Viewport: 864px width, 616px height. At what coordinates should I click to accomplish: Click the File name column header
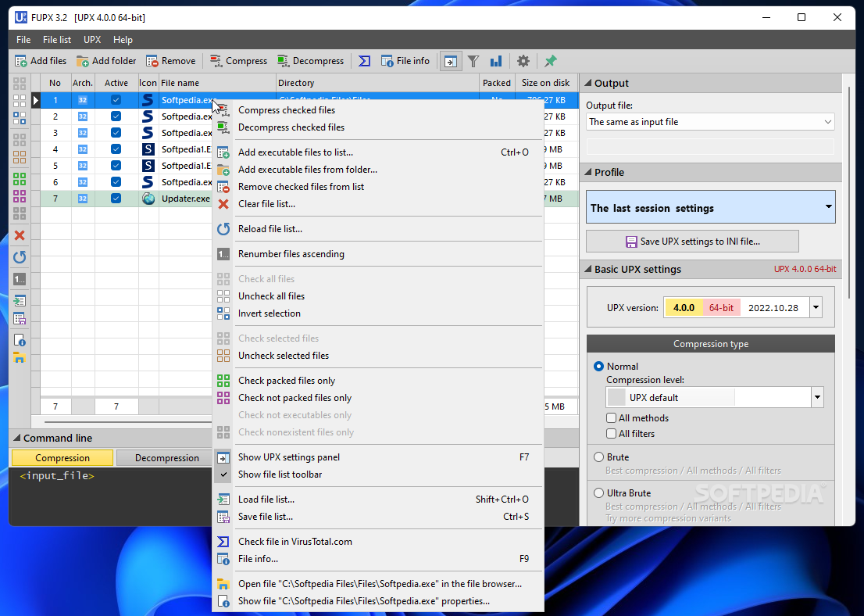pos(218,83)
